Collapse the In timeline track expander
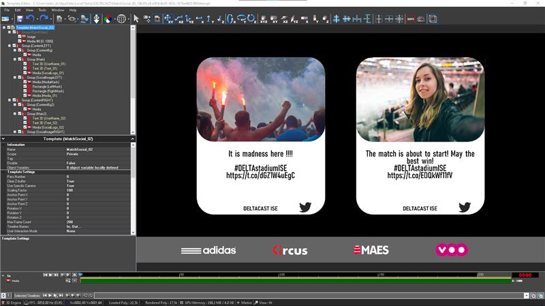 pos(3,275)
